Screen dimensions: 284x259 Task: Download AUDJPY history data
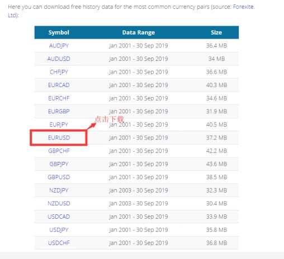(x=59, y=46)
